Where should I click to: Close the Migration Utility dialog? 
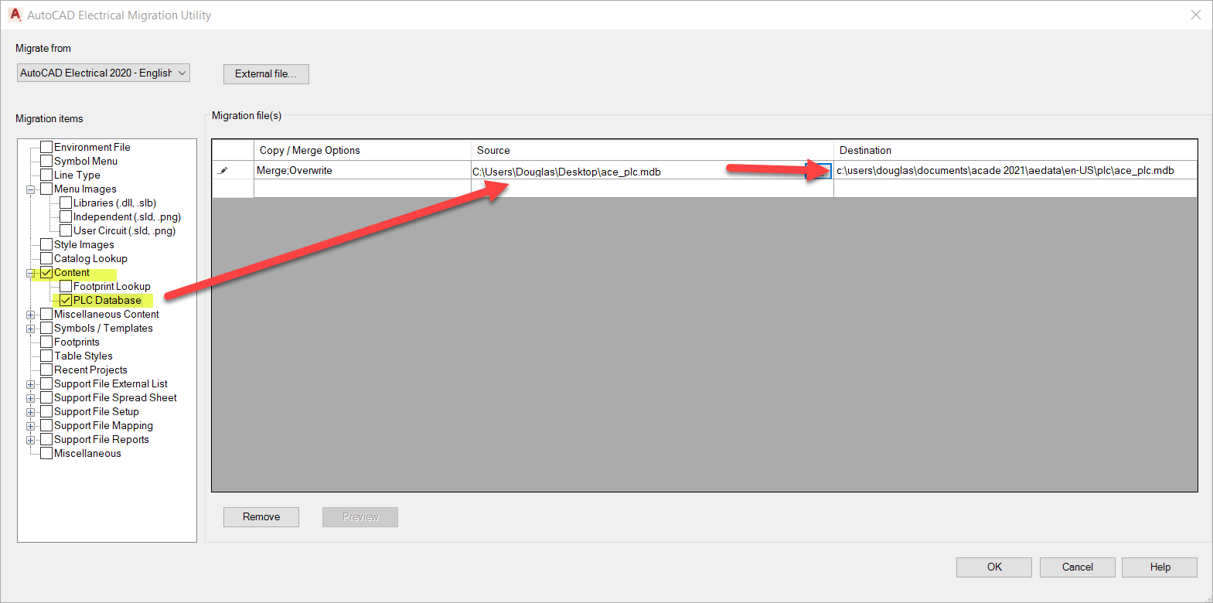(x=1195, y=15)
